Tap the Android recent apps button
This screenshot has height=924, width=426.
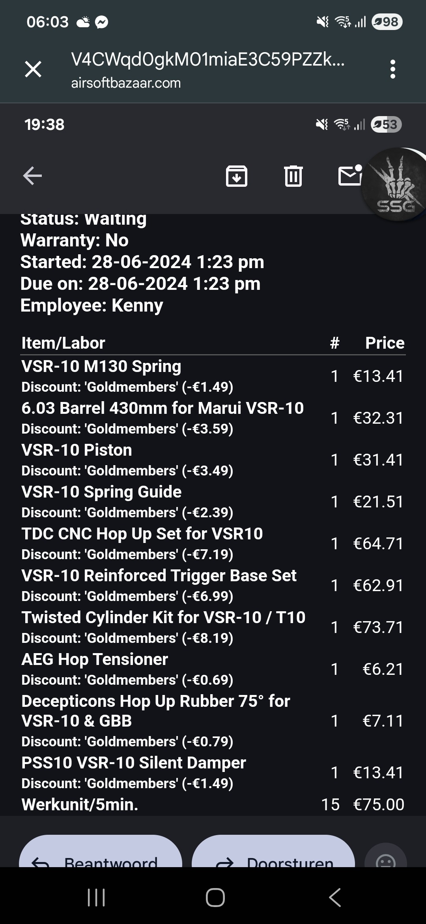[96, 898]
